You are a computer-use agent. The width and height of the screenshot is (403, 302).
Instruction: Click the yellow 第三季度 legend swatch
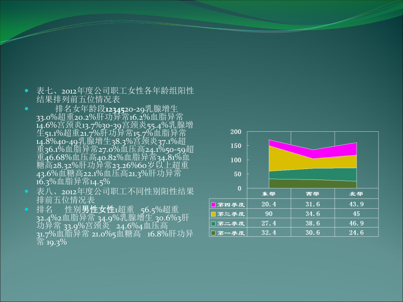pyautogui.click(x=213, y=213)
